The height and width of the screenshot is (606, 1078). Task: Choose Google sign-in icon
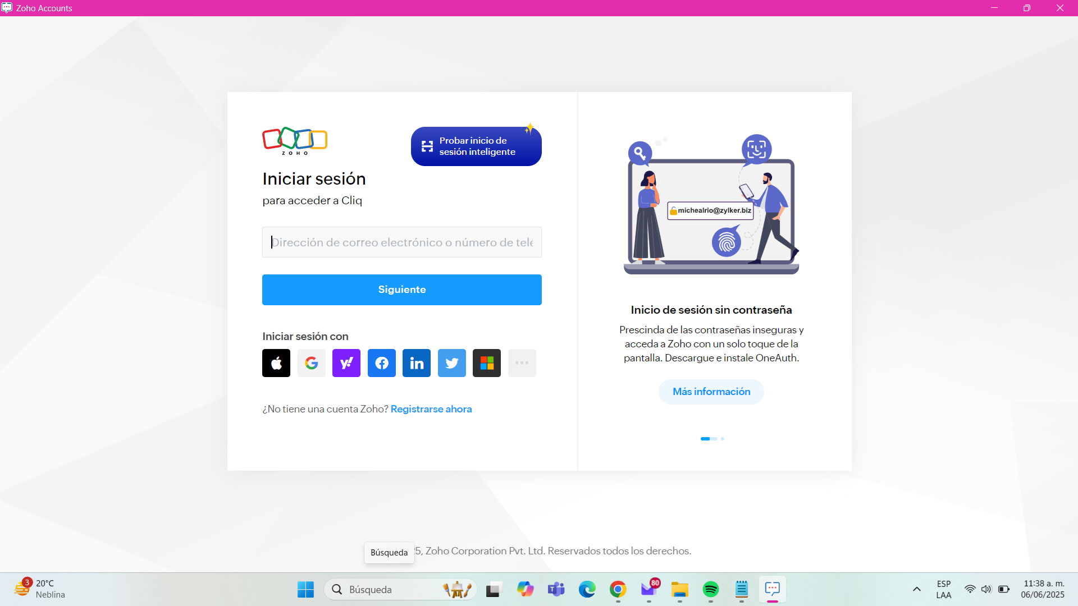click(312, 363)
